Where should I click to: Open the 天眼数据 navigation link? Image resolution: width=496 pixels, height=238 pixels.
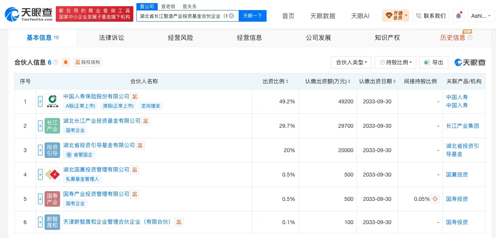(x=323, y=16)
